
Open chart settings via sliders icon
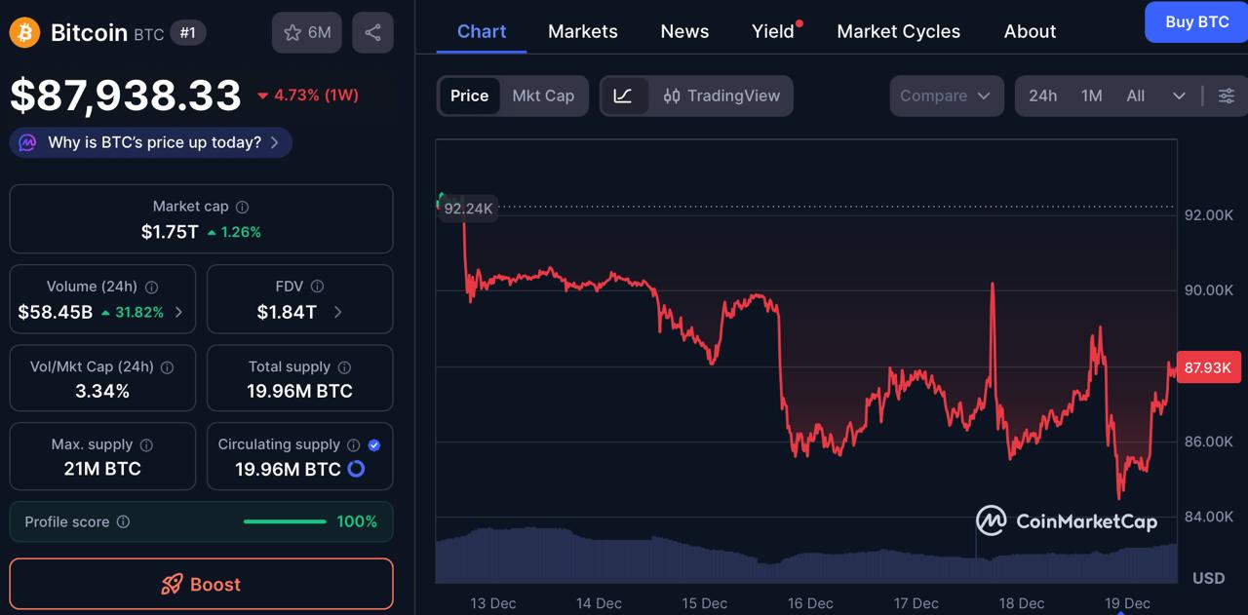pyautogui.click(x=1226, y=96)
